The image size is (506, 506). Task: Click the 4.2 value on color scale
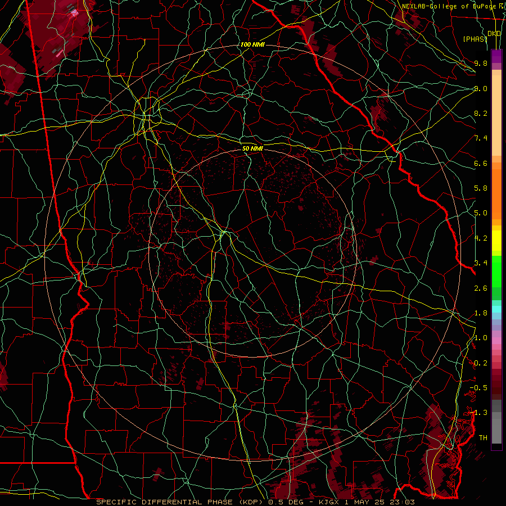point(481,238)
